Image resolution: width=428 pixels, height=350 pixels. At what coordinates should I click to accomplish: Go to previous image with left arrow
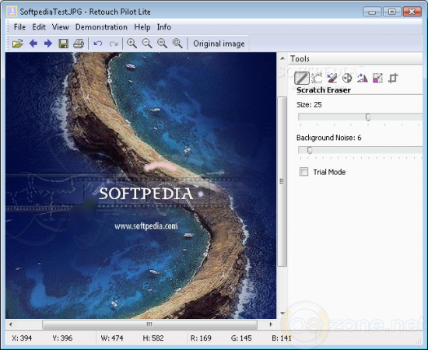coord(33,44)
